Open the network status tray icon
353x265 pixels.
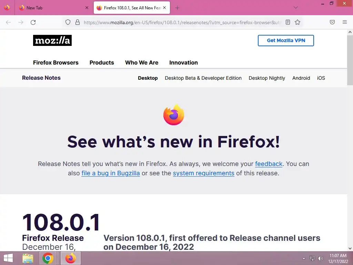[x=312, y=258]
